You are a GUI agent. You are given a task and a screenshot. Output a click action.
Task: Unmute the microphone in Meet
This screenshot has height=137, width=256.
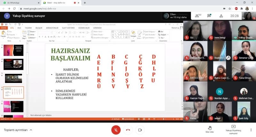tap(116, 130)
